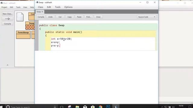This screenshot has width=193, height=108.
Task: Open Photoshop from the taskbar
Action: click(x=108, y=107)
